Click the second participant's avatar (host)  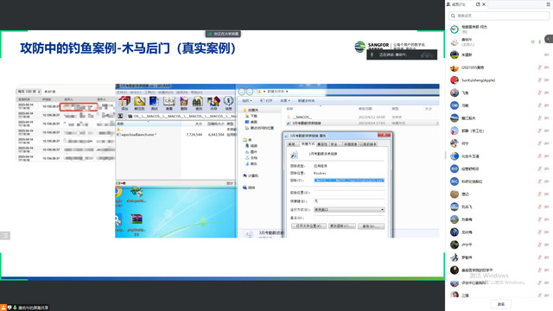point(454,42)
